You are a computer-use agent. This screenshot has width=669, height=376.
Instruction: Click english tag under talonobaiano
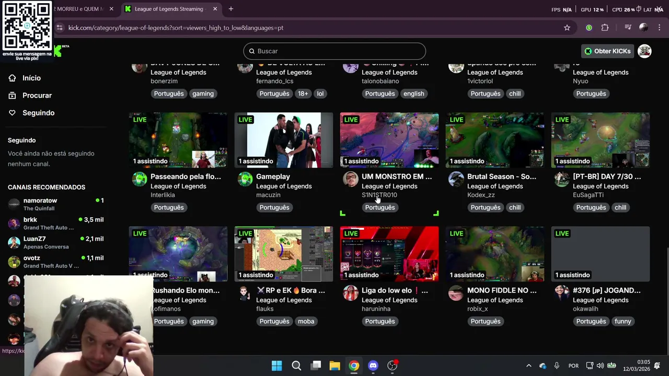click(413, 93)
